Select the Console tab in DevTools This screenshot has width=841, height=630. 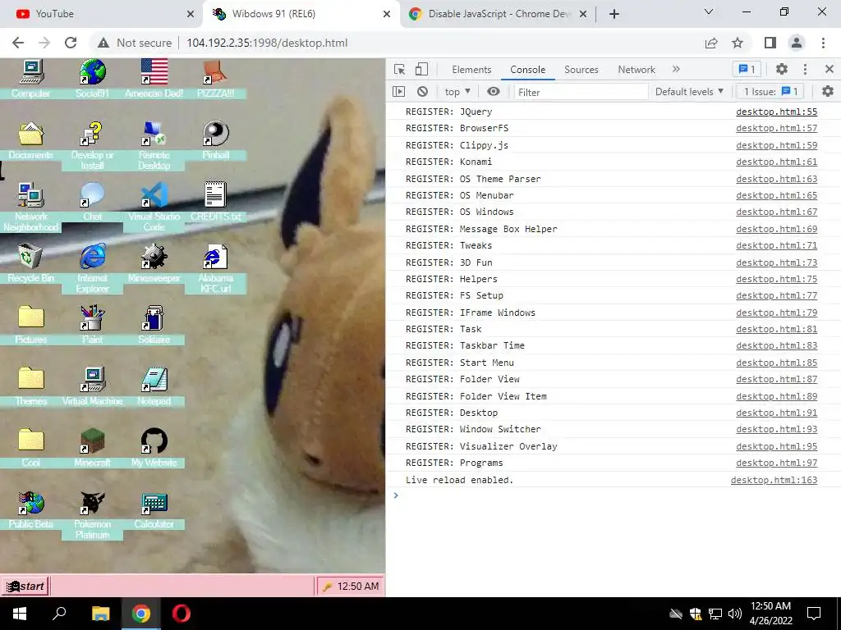(528, 70)
